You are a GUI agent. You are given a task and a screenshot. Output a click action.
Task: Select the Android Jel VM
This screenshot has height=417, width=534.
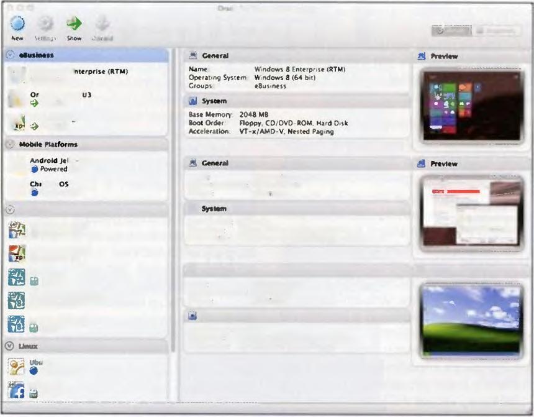click(86, 164)
